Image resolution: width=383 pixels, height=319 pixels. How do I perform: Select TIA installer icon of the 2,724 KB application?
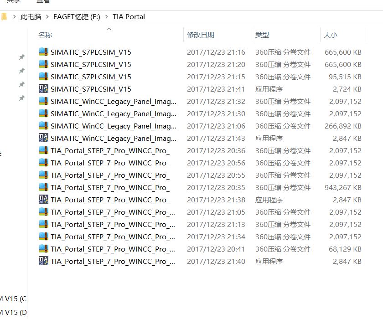[43, 88]
